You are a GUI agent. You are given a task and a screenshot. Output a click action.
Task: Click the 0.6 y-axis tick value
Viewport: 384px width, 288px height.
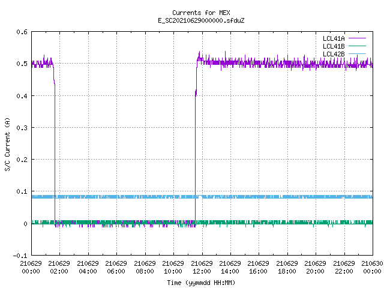pos(22,32)
